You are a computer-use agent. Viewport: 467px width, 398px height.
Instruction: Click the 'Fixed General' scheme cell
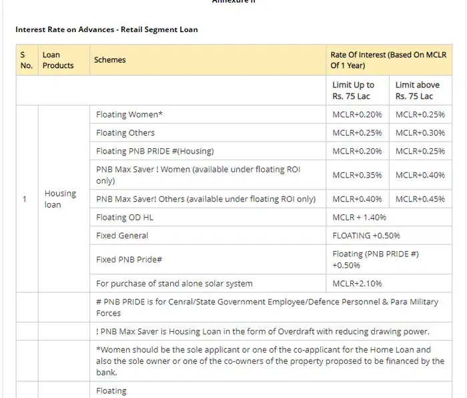pyautogui.click(x=122, y=235)
